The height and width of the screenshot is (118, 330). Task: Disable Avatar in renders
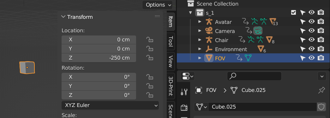pos(321,22)
